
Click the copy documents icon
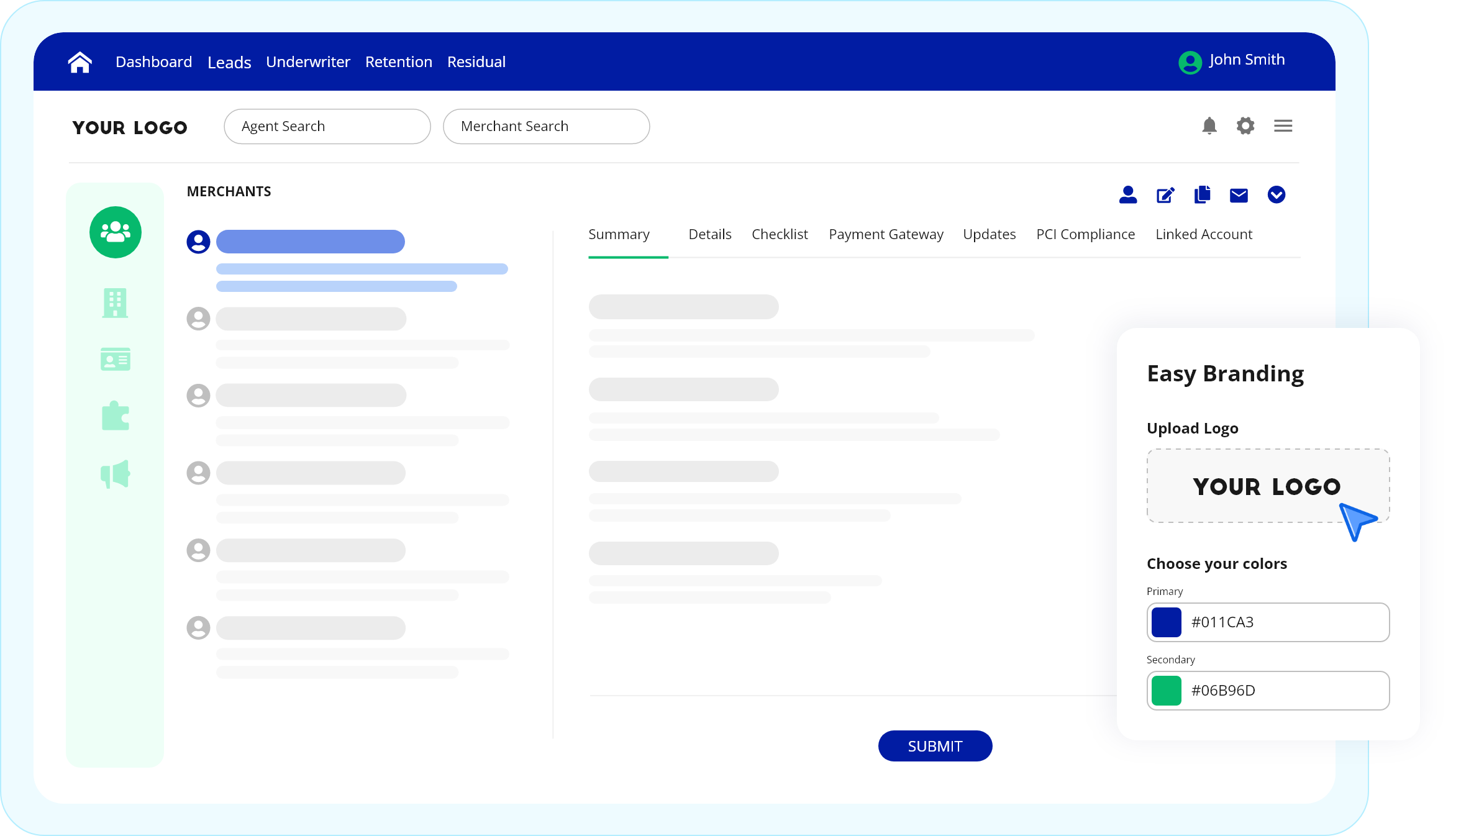(1202, 195)
